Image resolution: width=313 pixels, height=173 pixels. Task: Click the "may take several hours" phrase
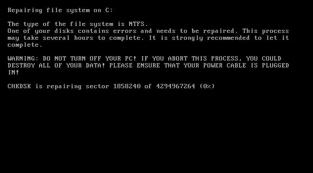tap(50, 38)
